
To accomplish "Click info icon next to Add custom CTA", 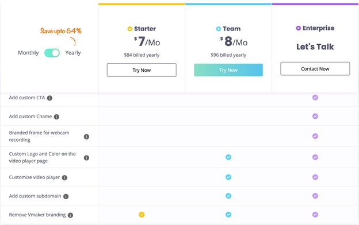I will click(x=49, y=98).
